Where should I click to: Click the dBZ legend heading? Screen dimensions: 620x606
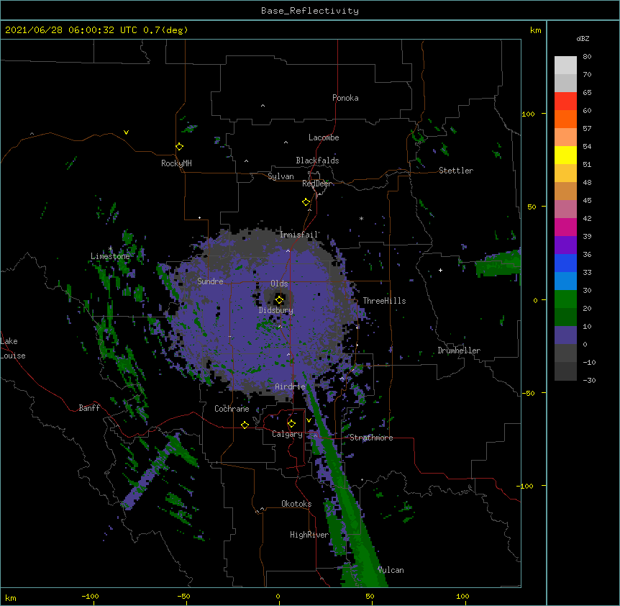coord(583,38)
